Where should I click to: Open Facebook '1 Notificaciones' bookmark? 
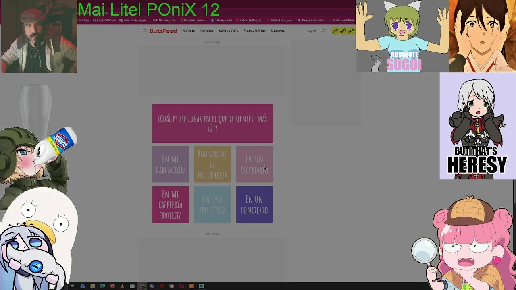[222, 20]
